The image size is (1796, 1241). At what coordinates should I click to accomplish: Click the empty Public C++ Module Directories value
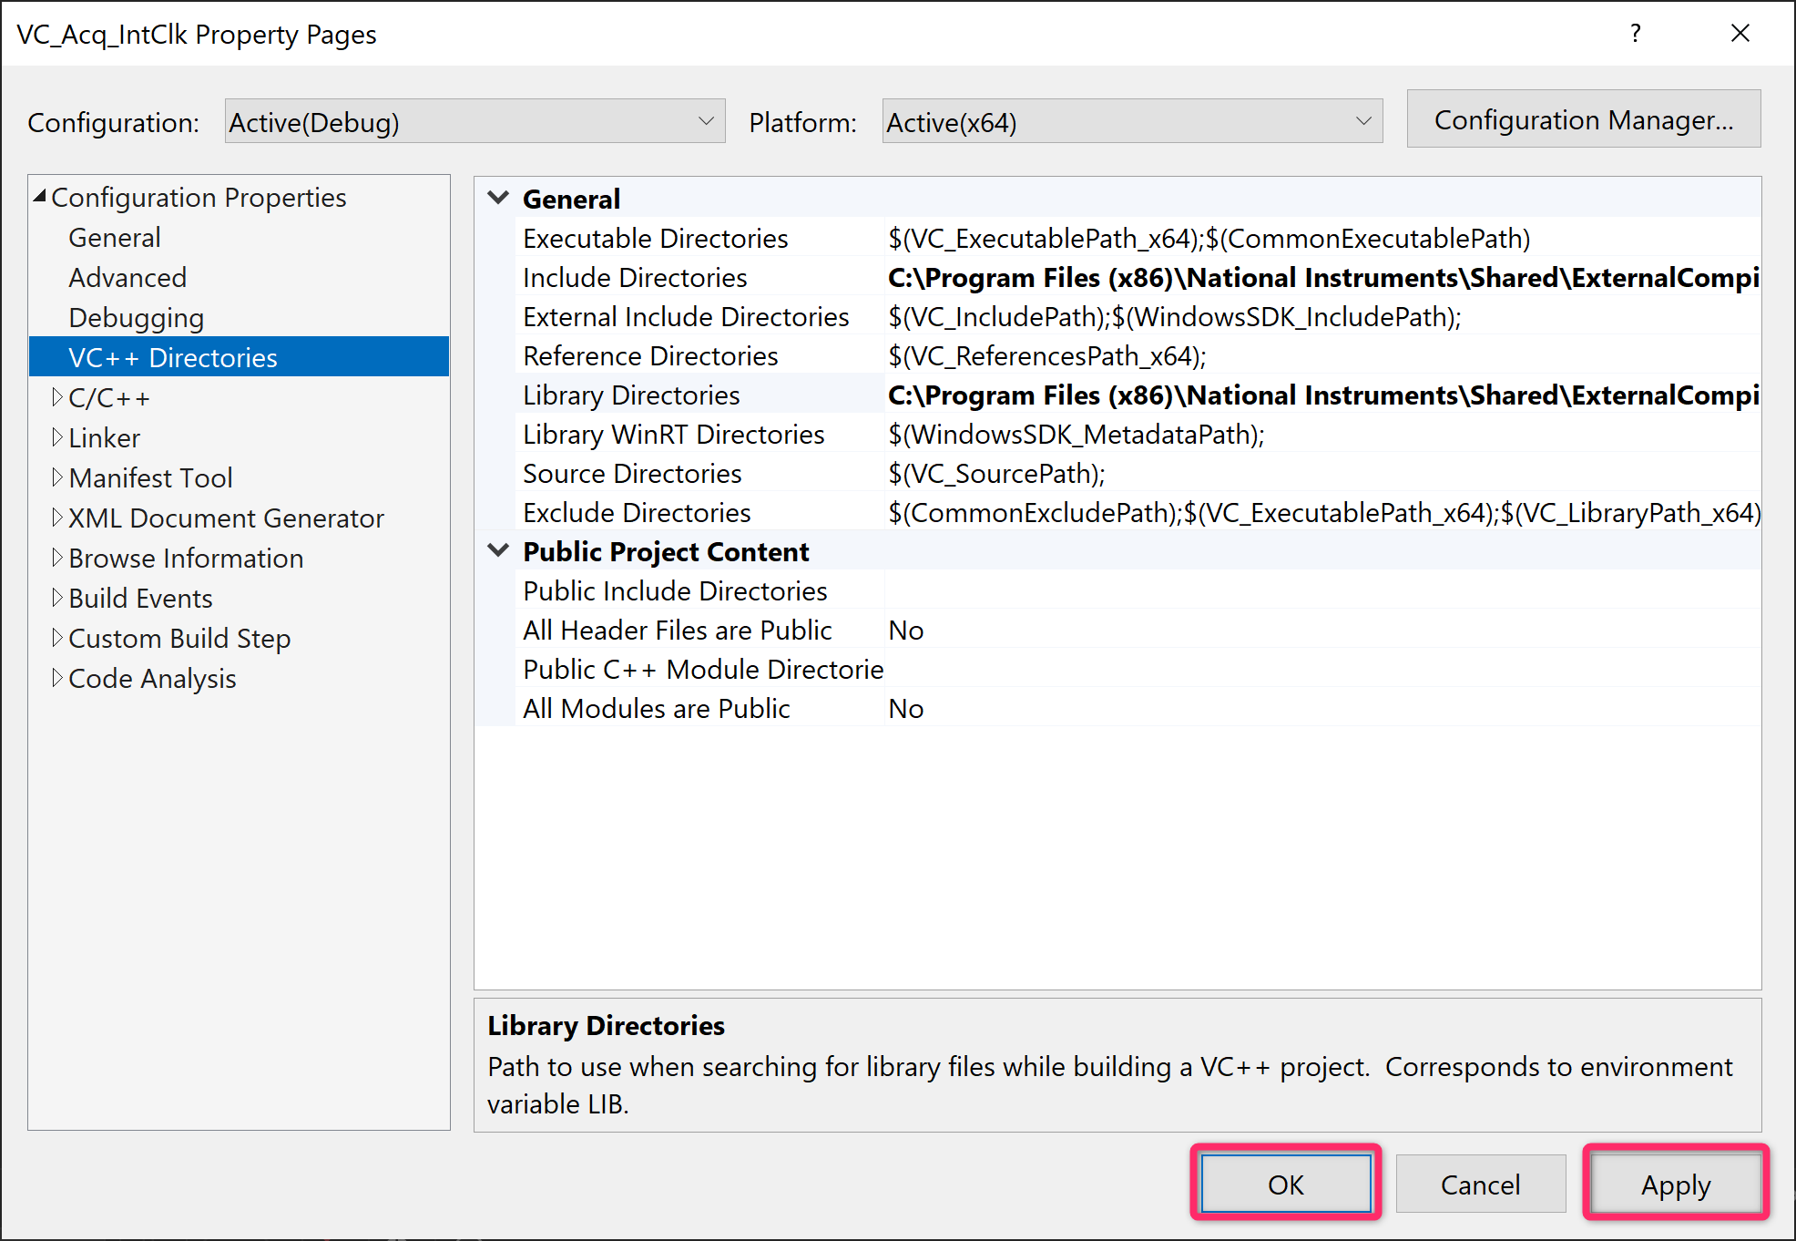click(1322, 670)
